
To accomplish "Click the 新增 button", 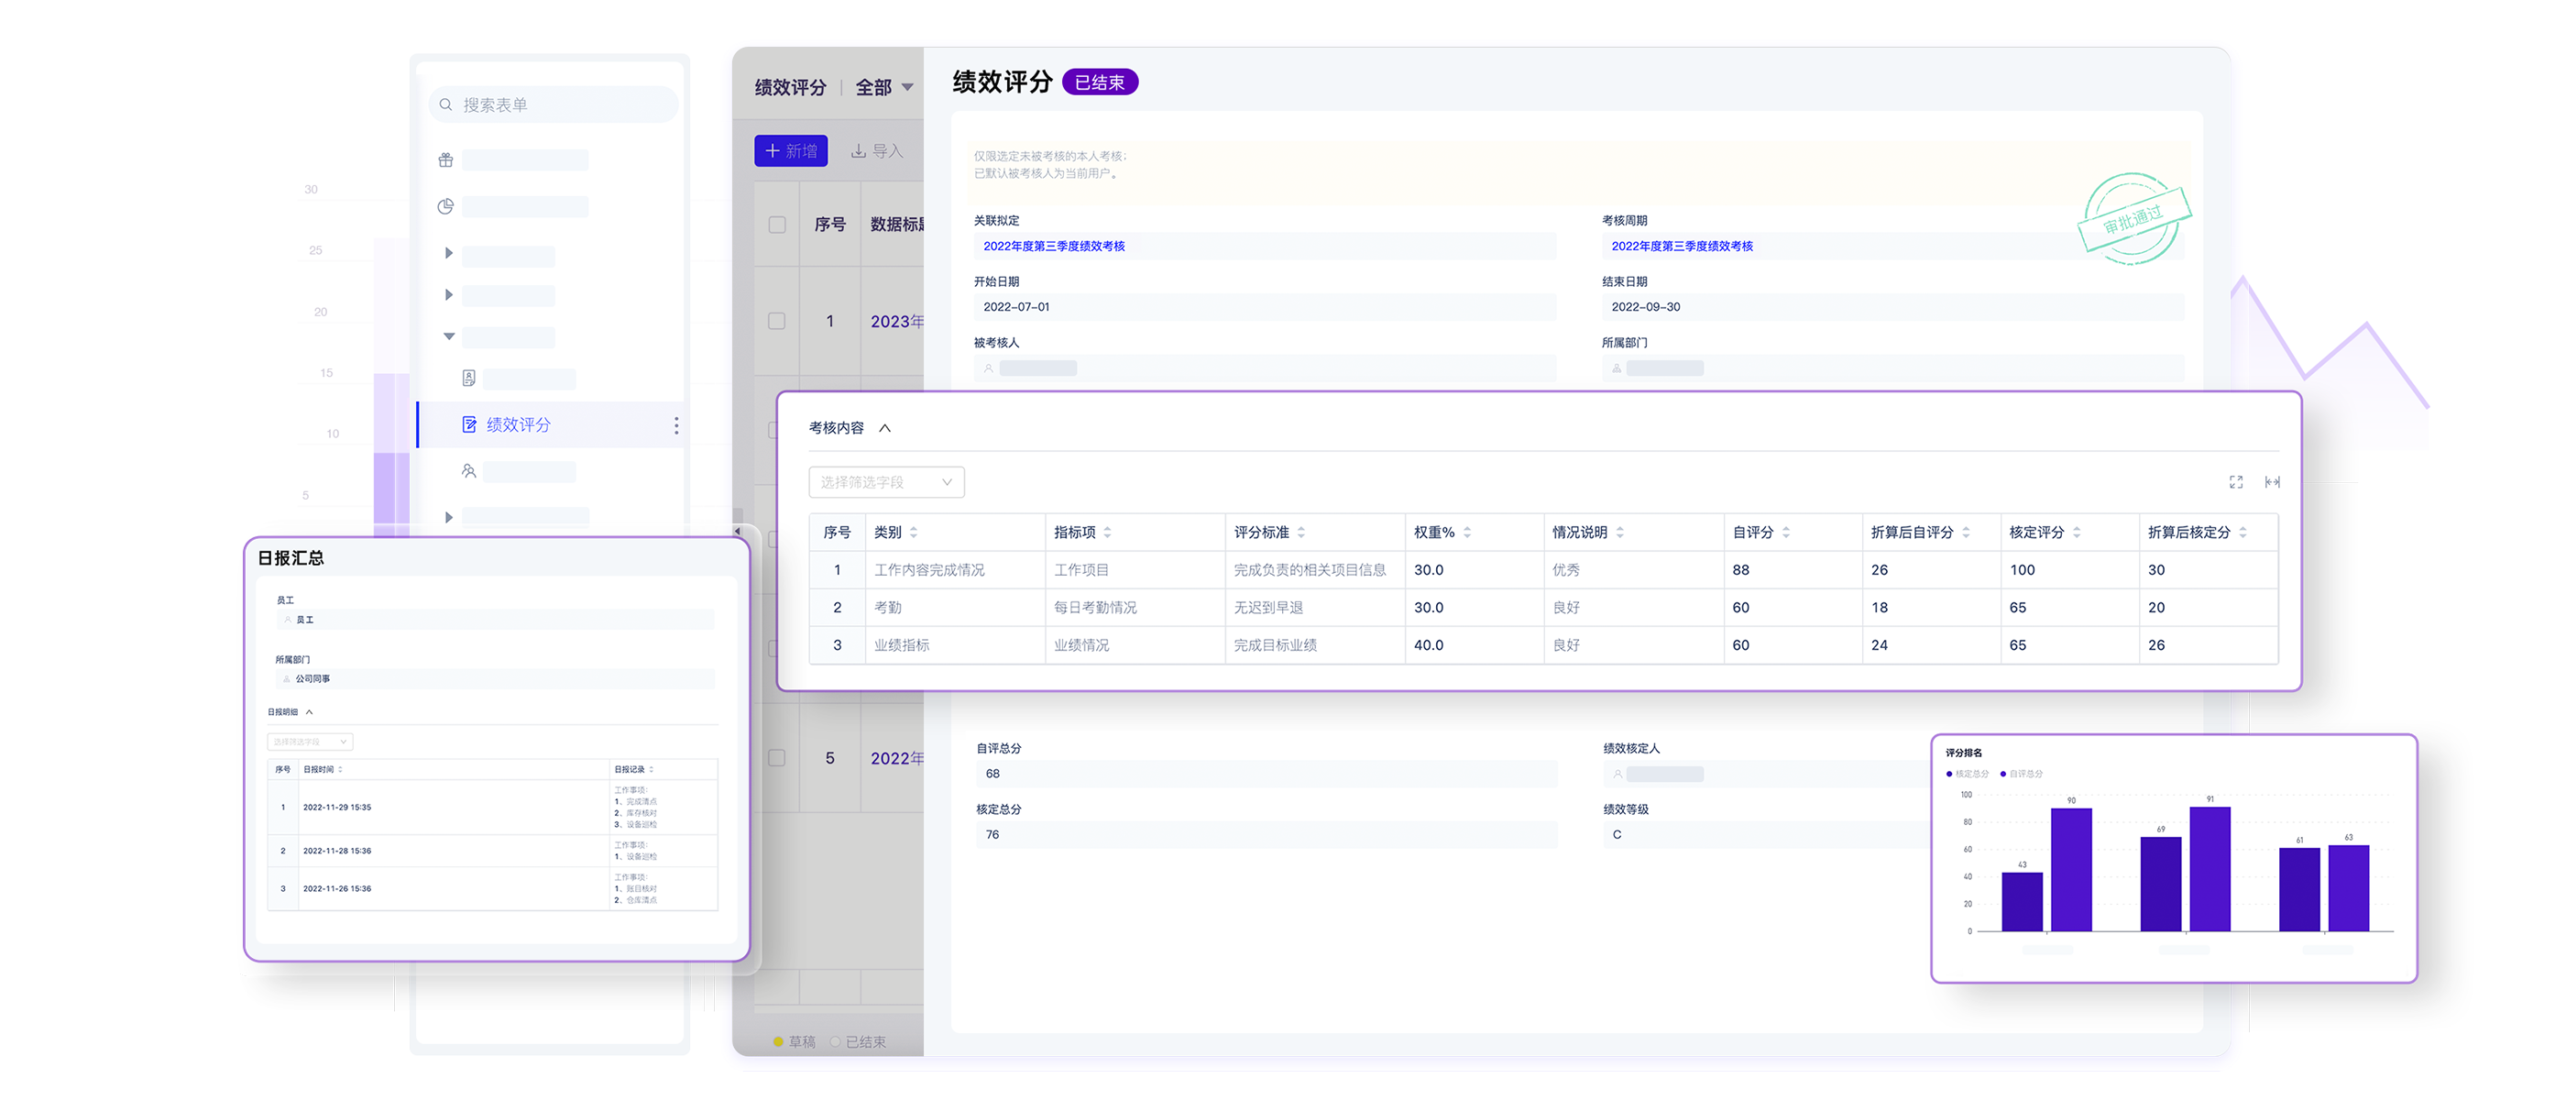I will click(791, 151).
